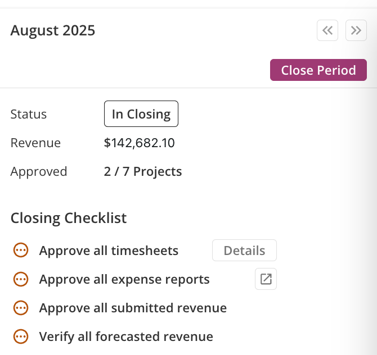Select the In Closing status badge
Image resolution: width=377 pixels, height=355 pixels.
[x=141, y=114]
